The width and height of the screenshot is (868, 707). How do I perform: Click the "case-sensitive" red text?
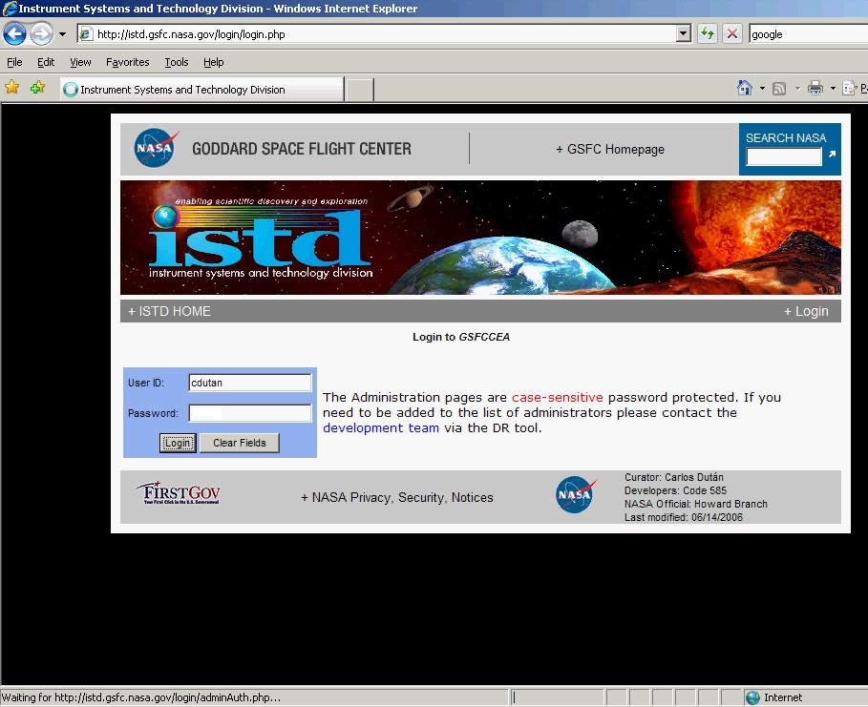pos(557,397)
